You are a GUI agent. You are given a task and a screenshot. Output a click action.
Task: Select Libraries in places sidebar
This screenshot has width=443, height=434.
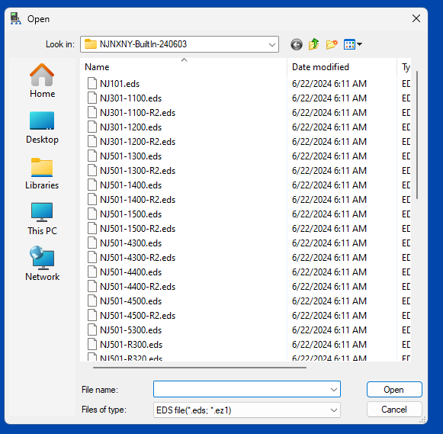point(42,173)
